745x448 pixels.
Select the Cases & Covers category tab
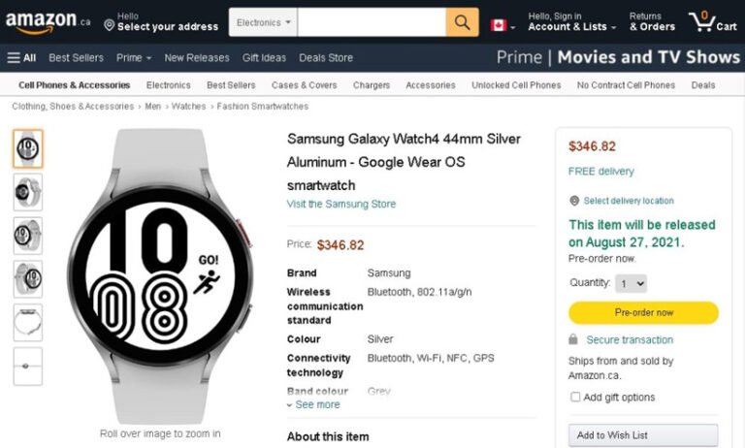304,85
